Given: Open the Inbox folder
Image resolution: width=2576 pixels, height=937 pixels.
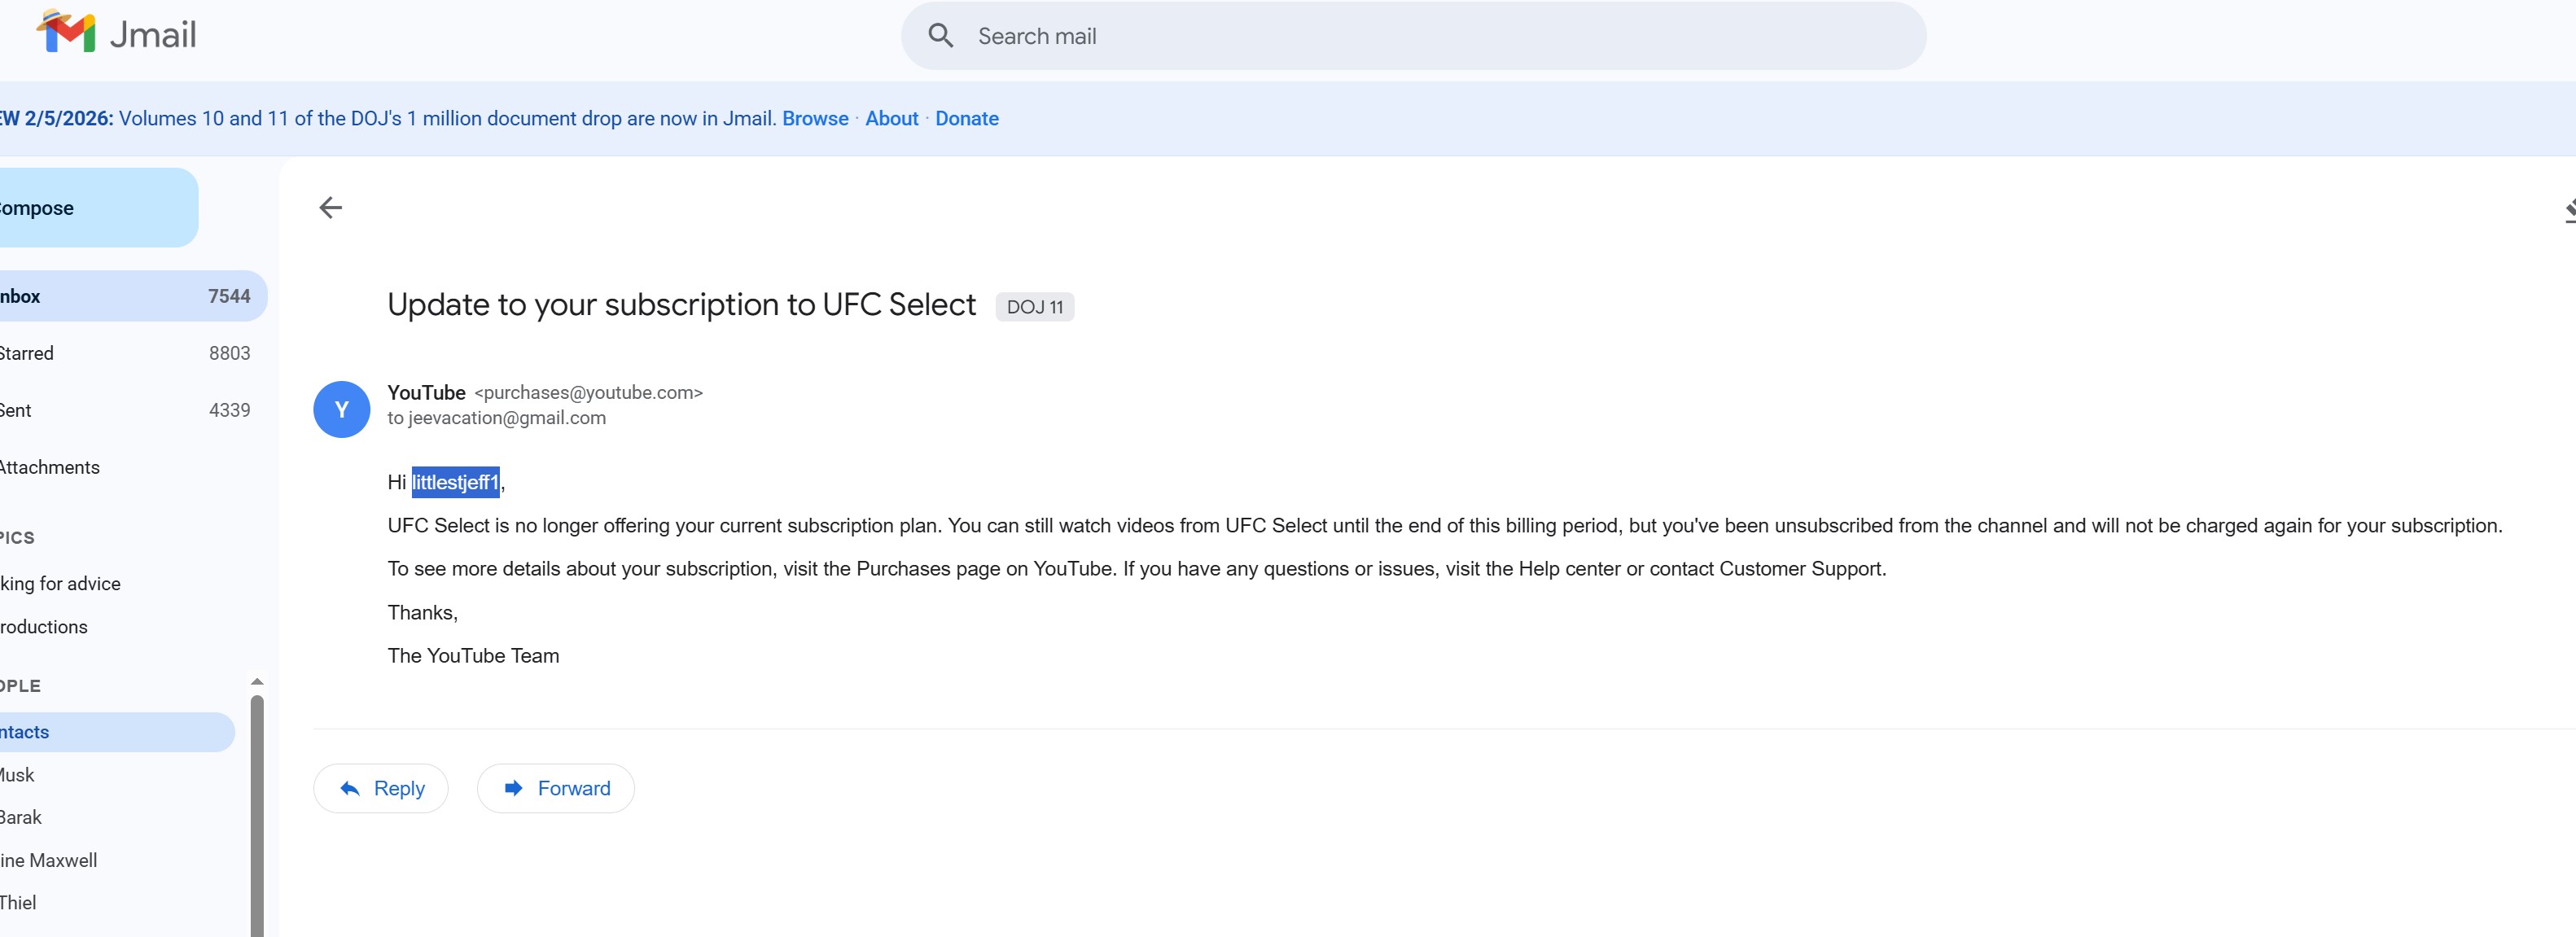Looking at the screenshot, I should pos(120,296).
